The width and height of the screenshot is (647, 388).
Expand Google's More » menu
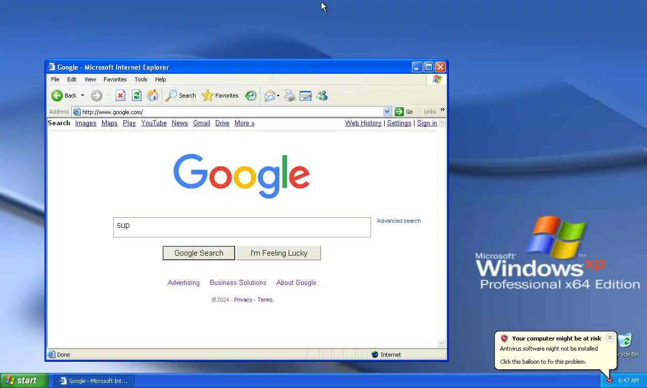coord(245,123)
